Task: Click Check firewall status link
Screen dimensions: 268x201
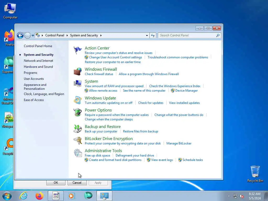Action: pos(99,74)
